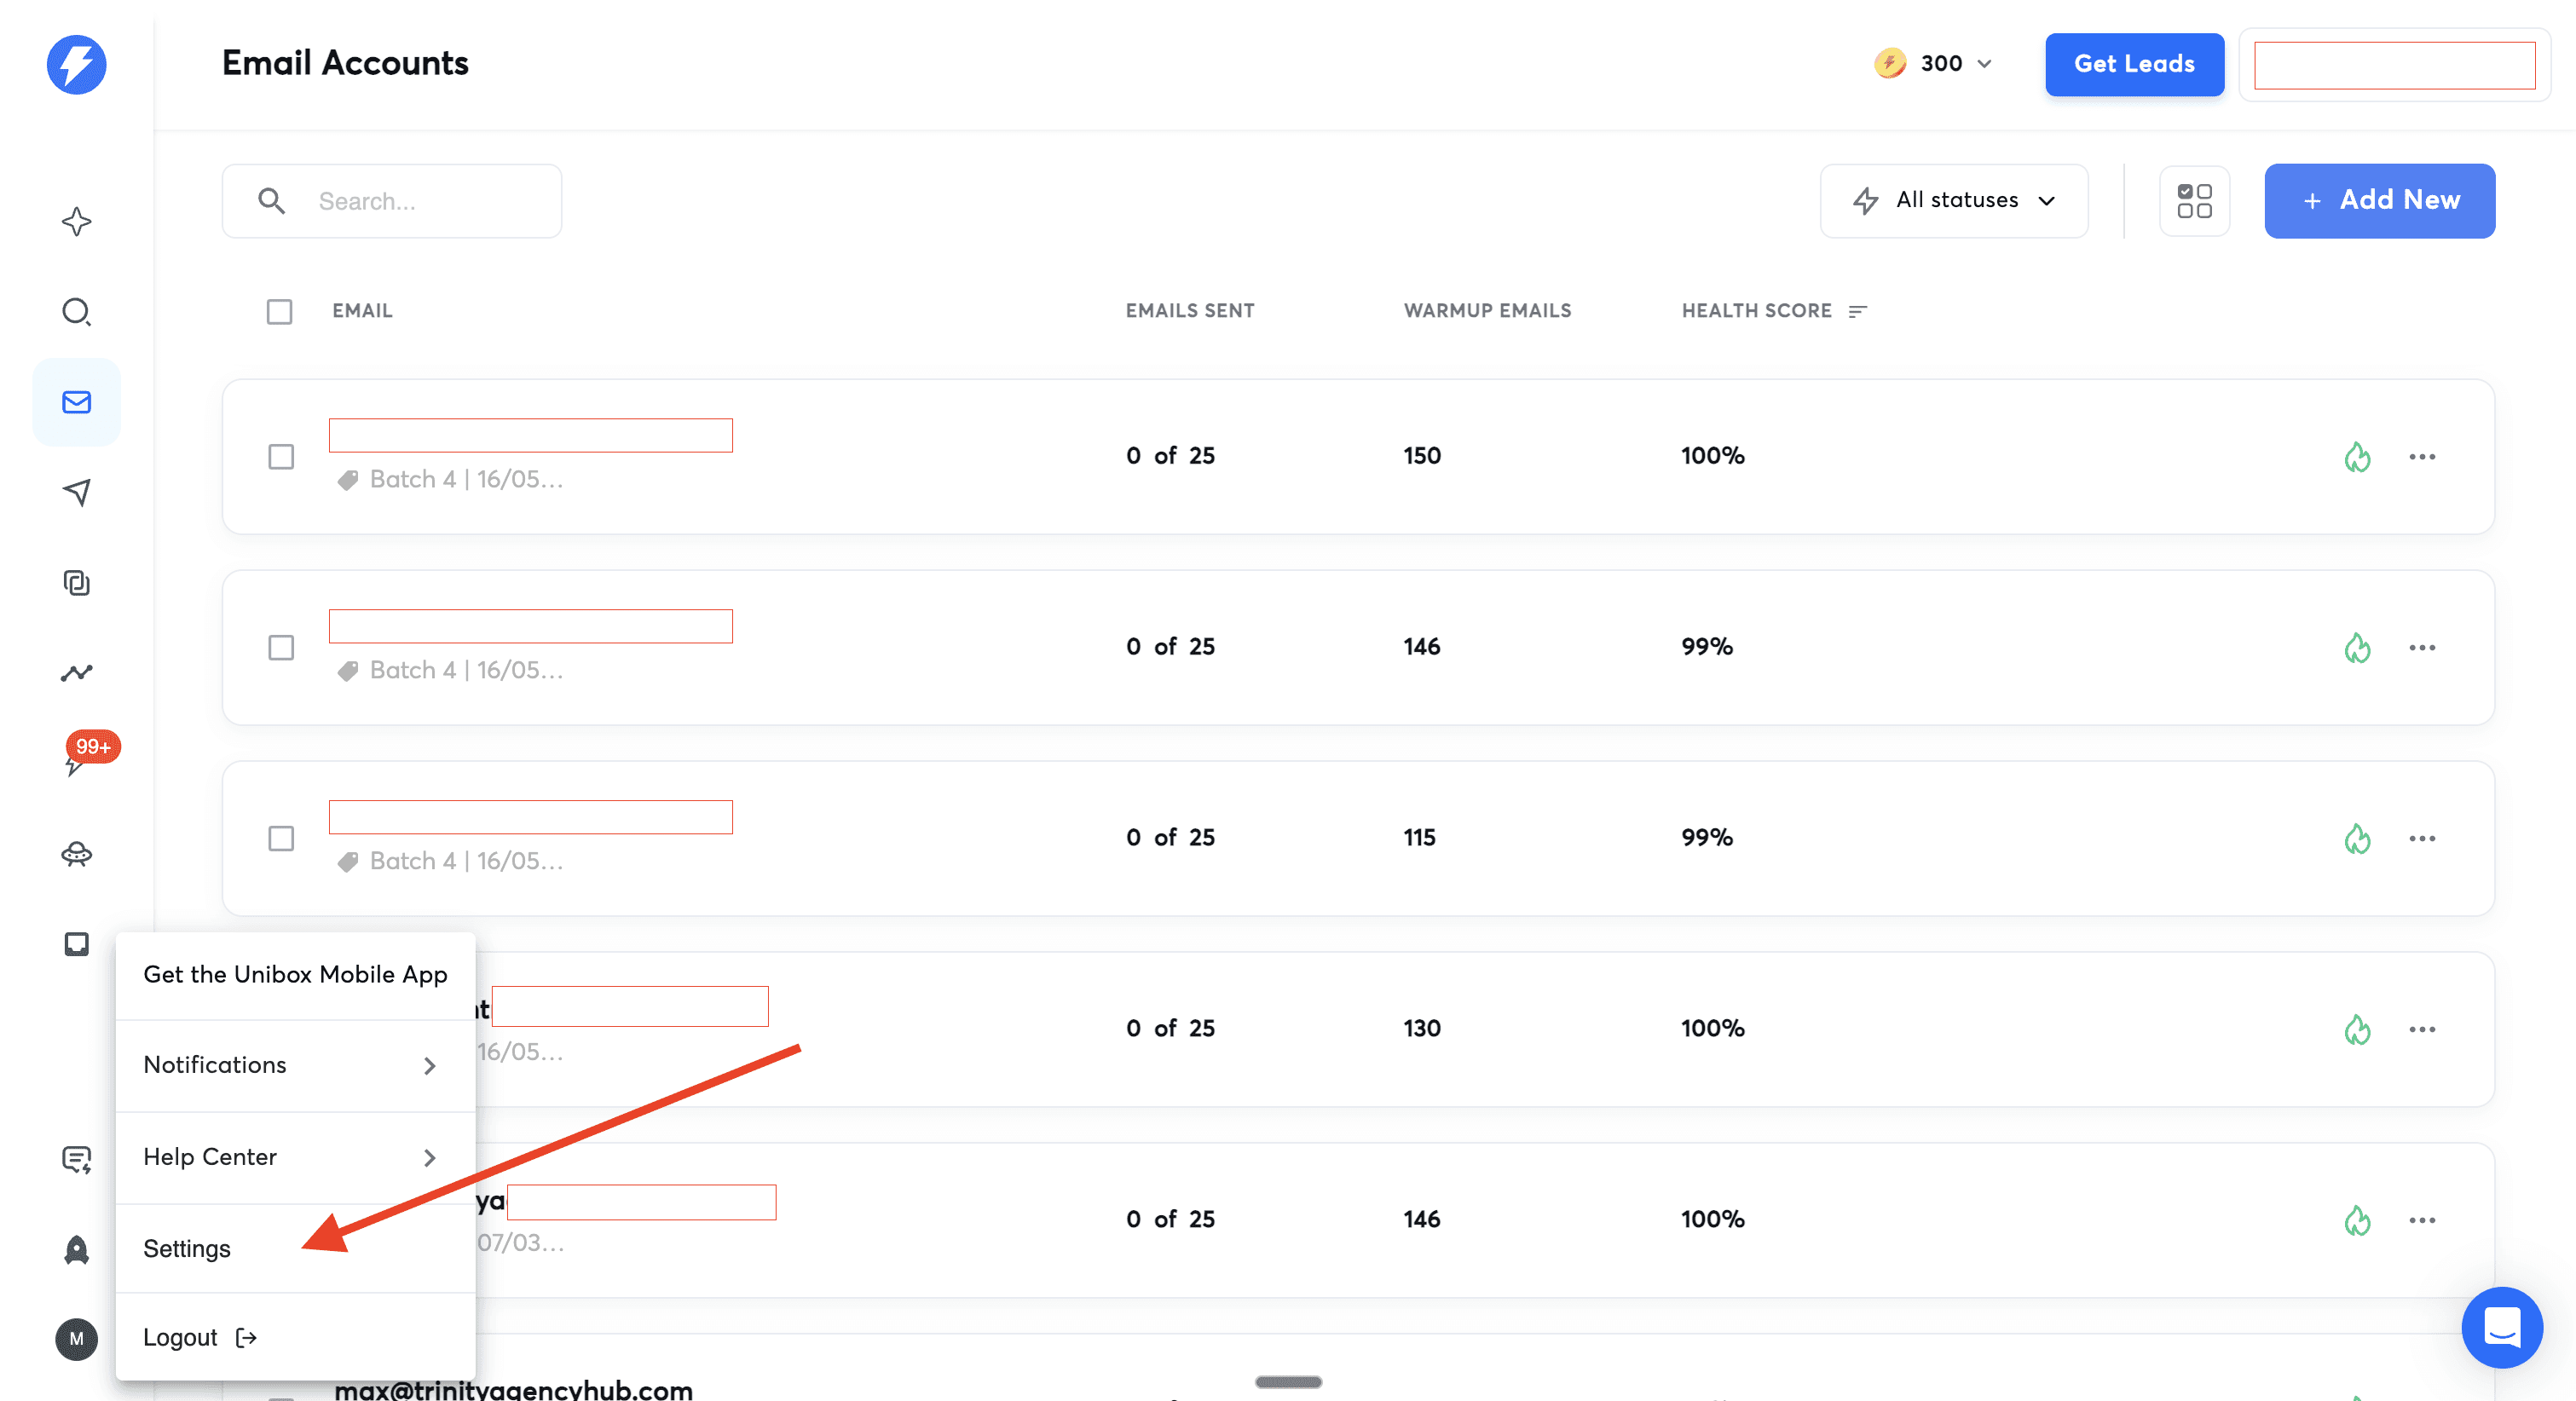Open the Intercom chat bubble
Screen dimensions: 2576x1401
2501,1327
